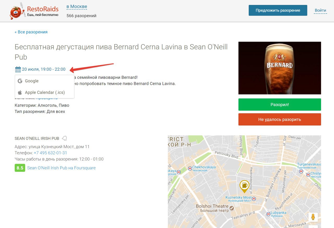Click bell icon next to Sean O'Neill Irish Pub
334x228 pixels.
click(64, 138)
